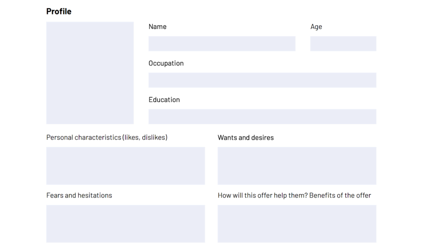Select the Age input field
426x251 pixels.
coord(343,44)
